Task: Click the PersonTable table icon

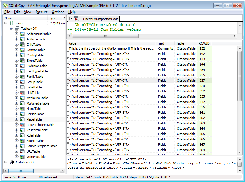Action: click(x=22, y=114)
